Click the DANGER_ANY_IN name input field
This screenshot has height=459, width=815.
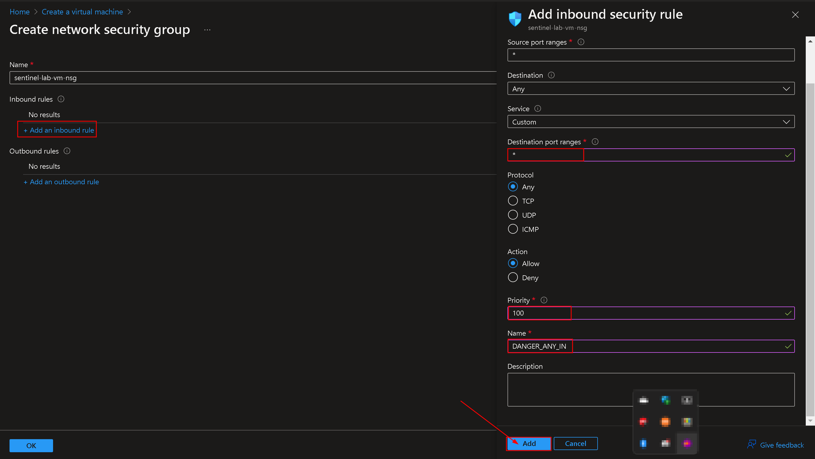click(x=651, y=345)
